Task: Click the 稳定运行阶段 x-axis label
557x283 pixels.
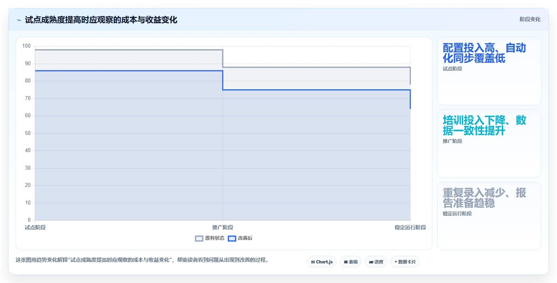Action: tap(410, 227)
